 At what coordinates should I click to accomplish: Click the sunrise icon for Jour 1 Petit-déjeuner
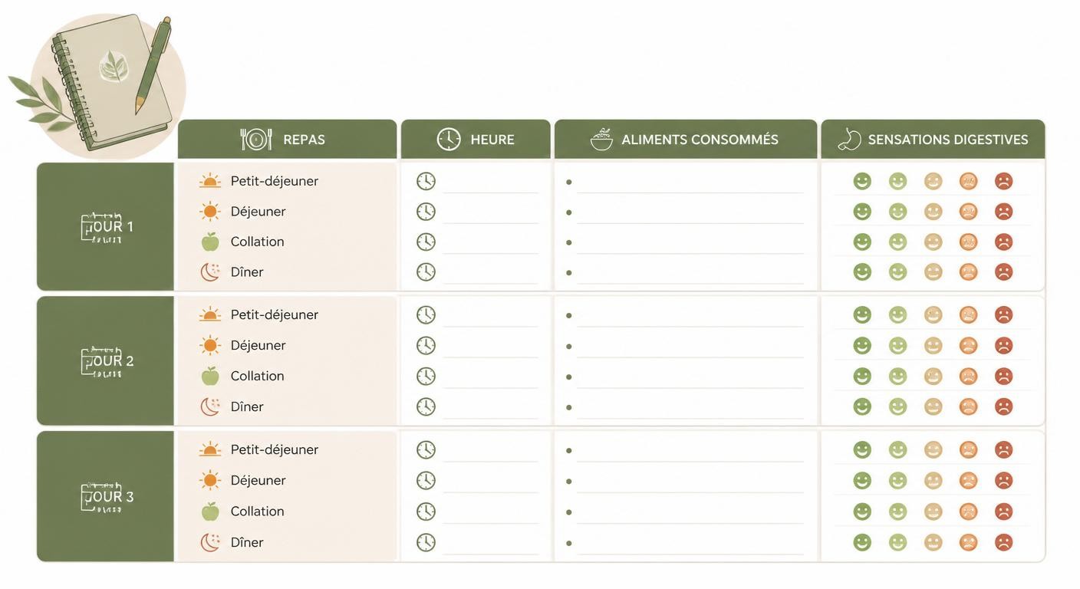[x=210, y=181]
